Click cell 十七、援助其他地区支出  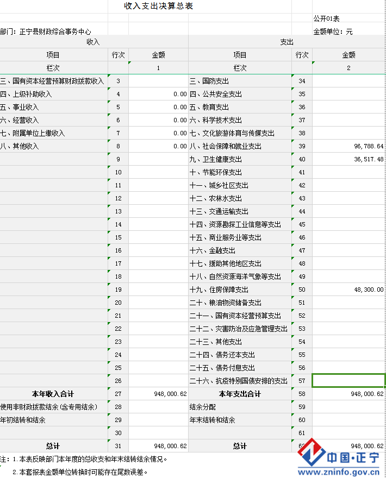(240, 263)
